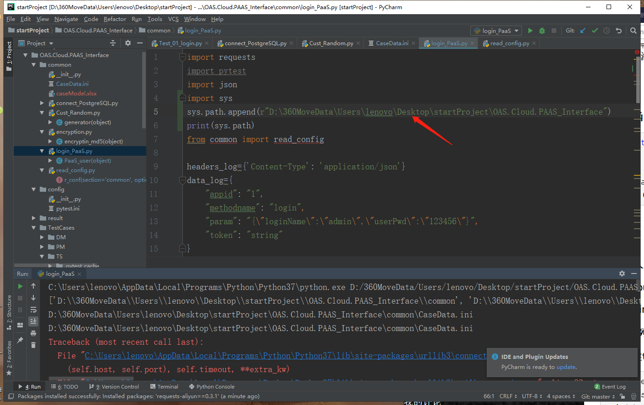Open the Run panel settings gear
644x405 pixels.
pyautogui.click(x=622, y=273)
